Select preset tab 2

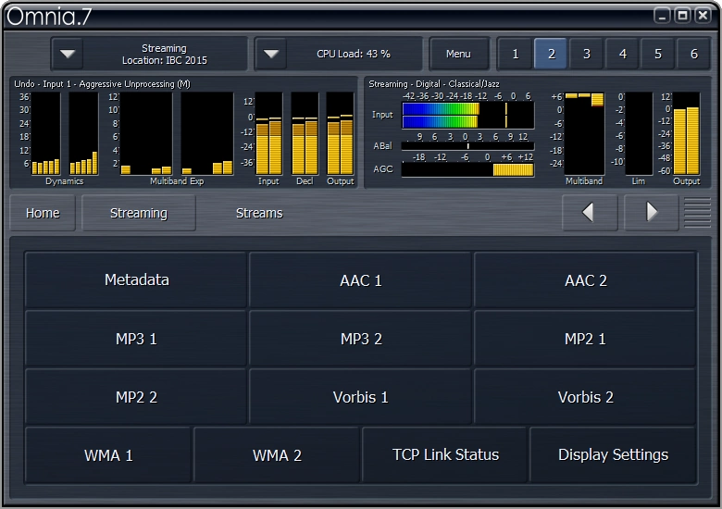551,54
